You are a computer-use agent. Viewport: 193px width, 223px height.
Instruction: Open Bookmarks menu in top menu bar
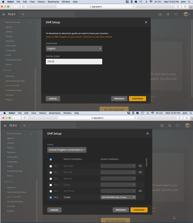[53, 2]
